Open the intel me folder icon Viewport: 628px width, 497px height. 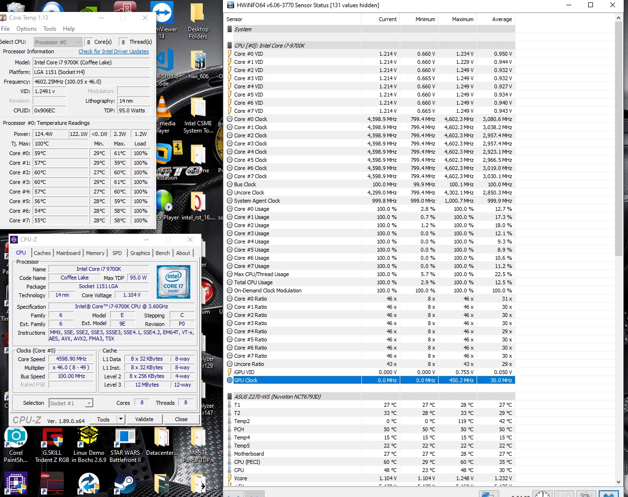click(x=198, y=158)
